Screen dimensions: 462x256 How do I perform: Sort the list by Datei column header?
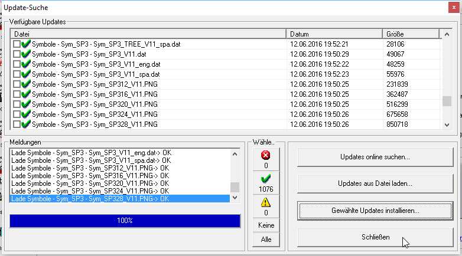[148, 34]
